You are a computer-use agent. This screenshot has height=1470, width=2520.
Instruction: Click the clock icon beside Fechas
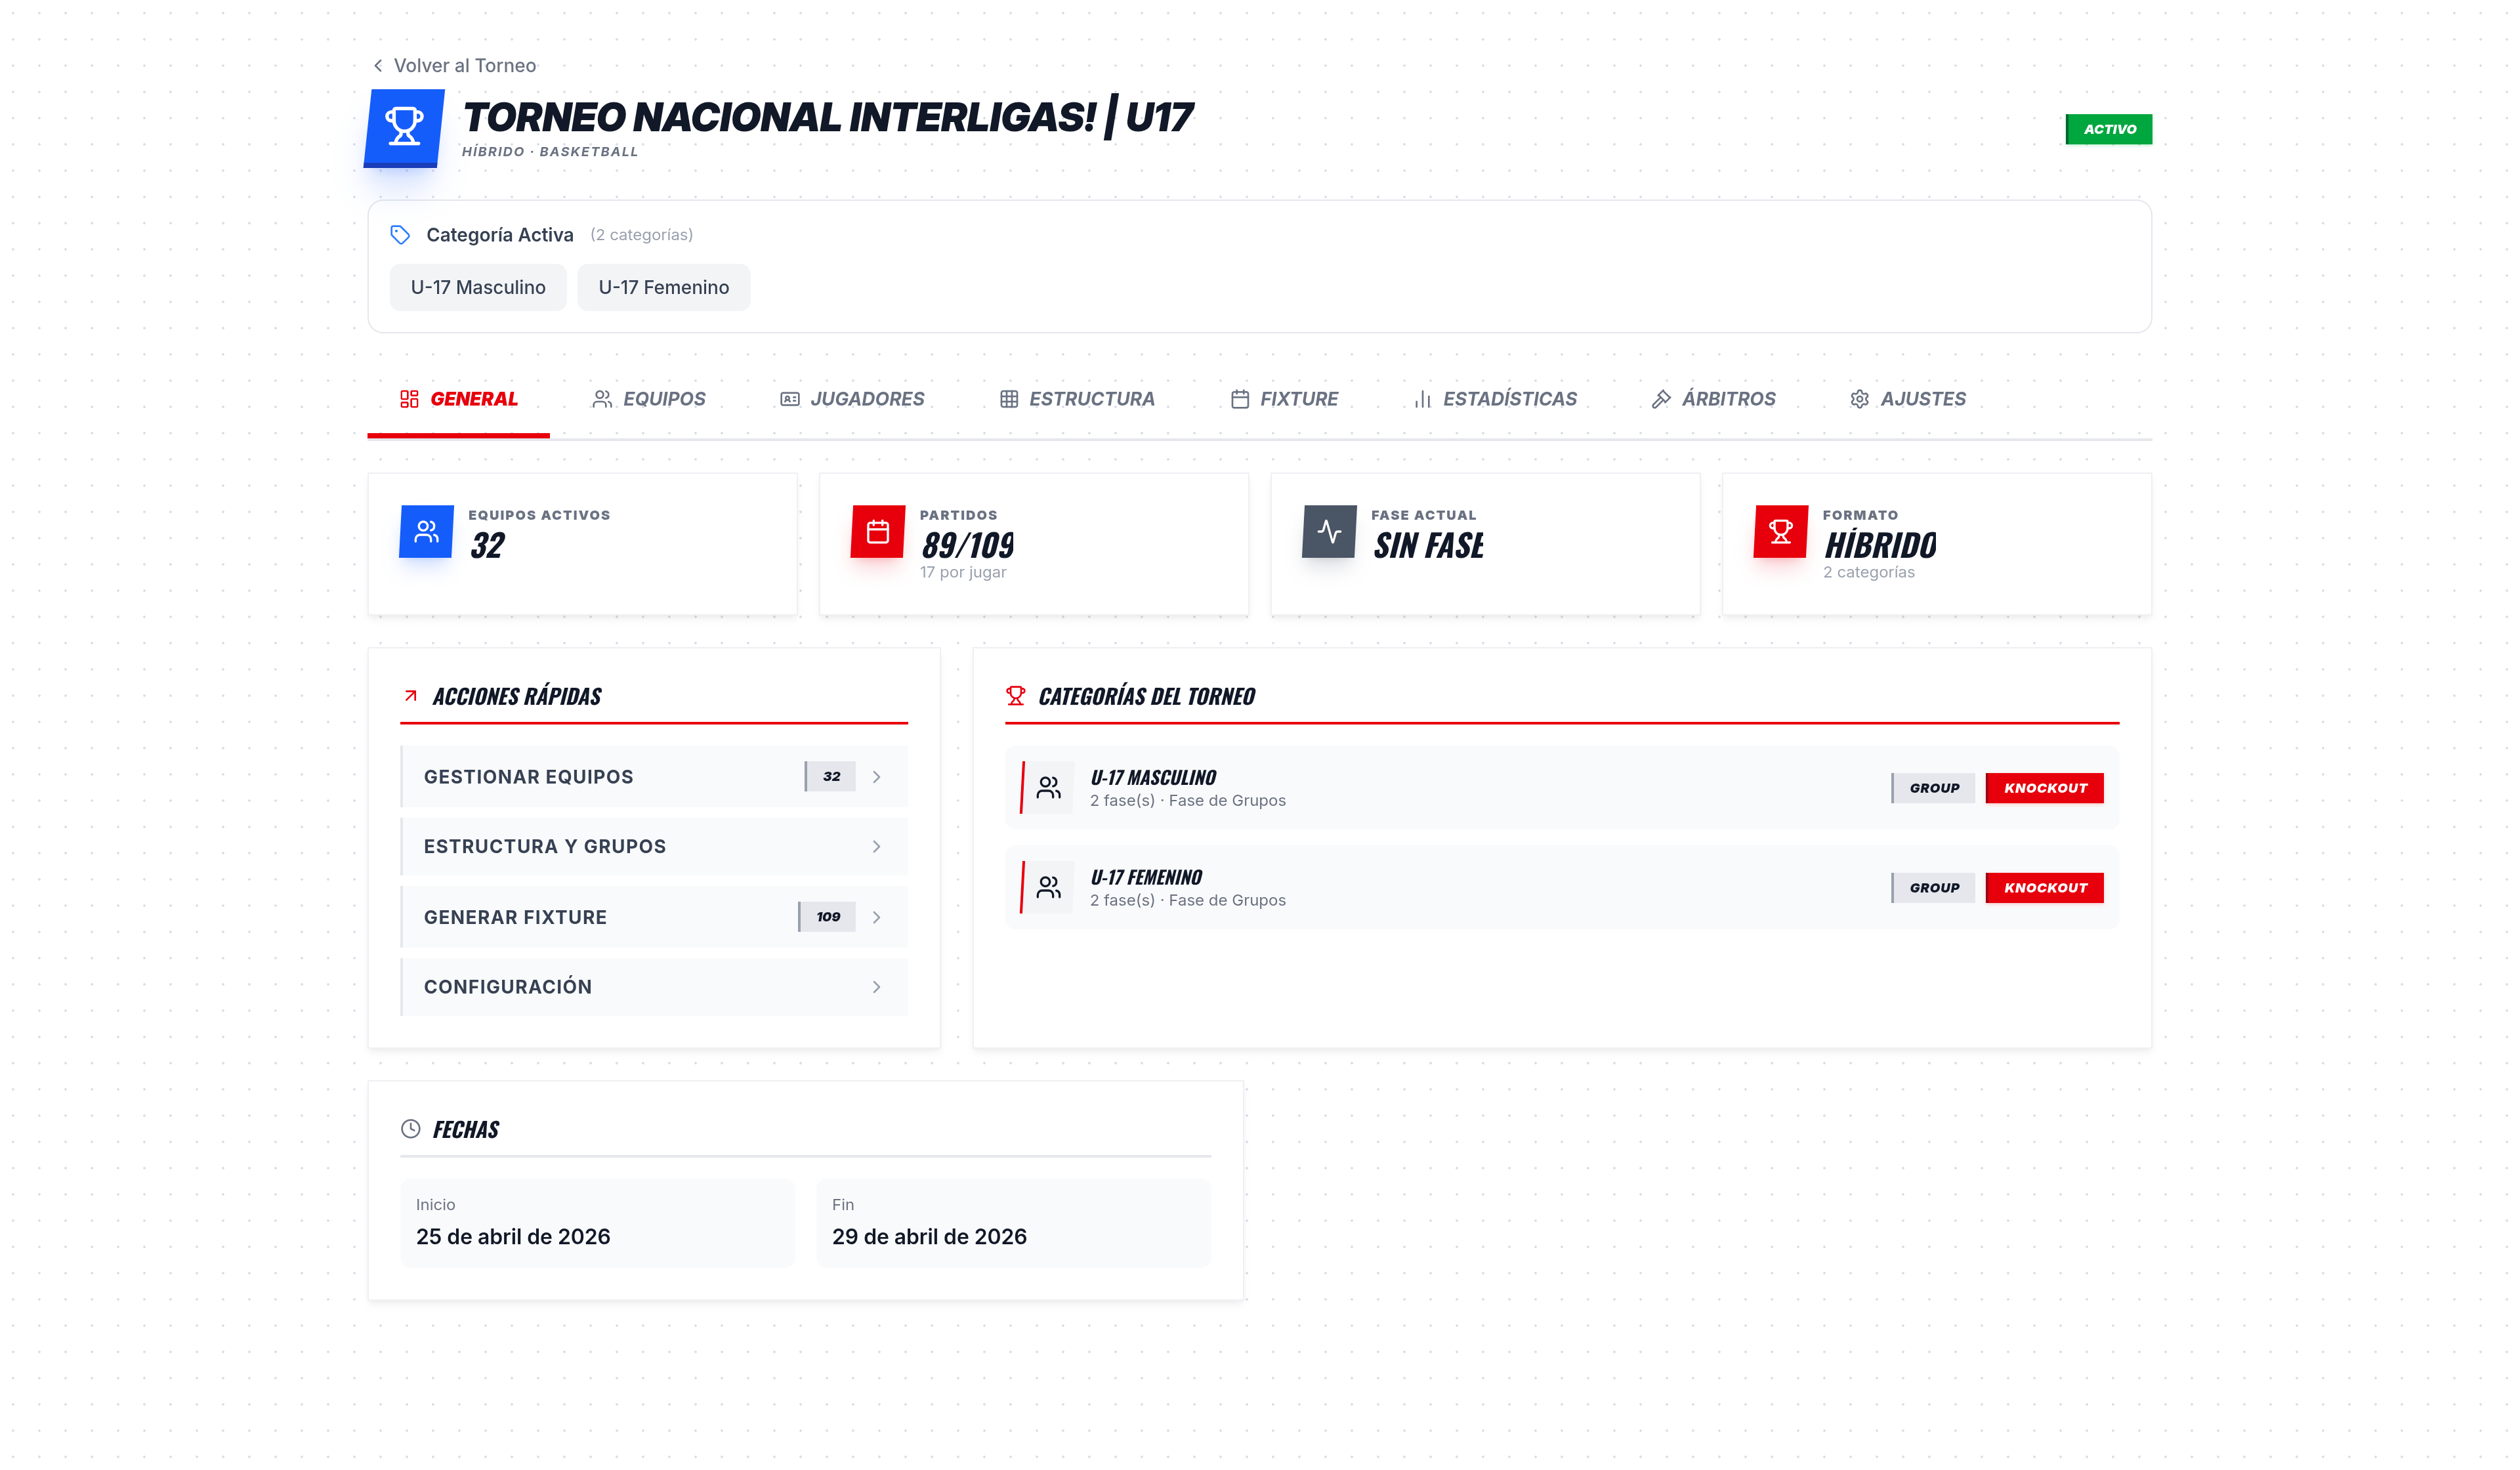pyautogui.click(x=411, y=1129)
